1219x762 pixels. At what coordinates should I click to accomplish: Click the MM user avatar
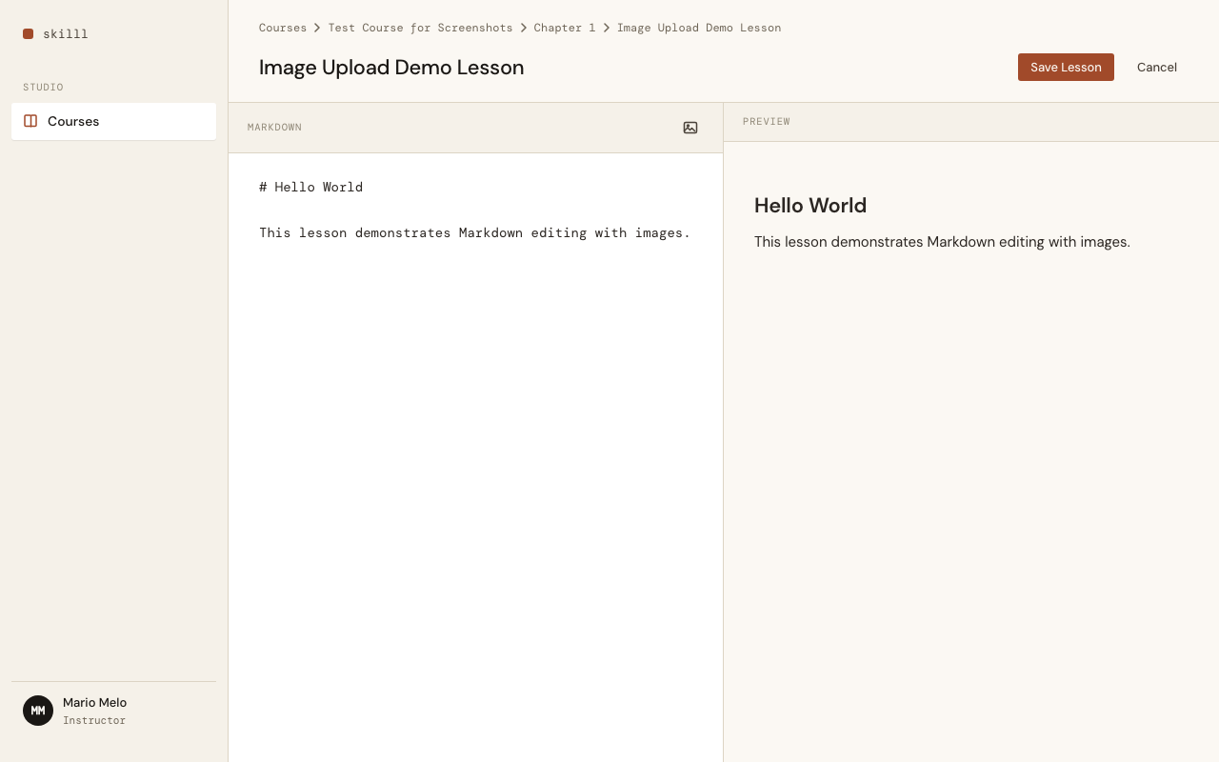point(38,711)
